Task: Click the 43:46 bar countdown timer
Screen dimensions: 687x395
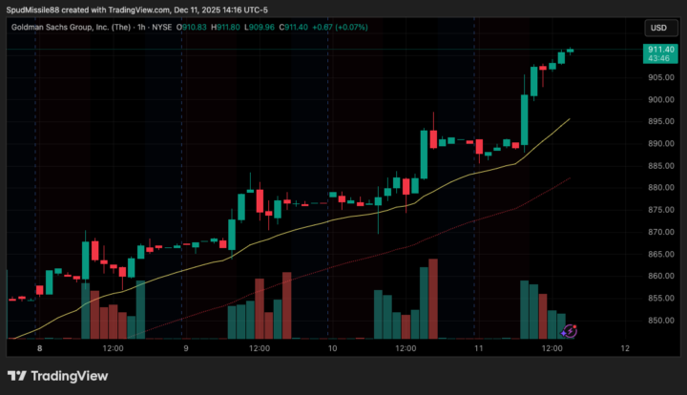Action: point(658,59)
